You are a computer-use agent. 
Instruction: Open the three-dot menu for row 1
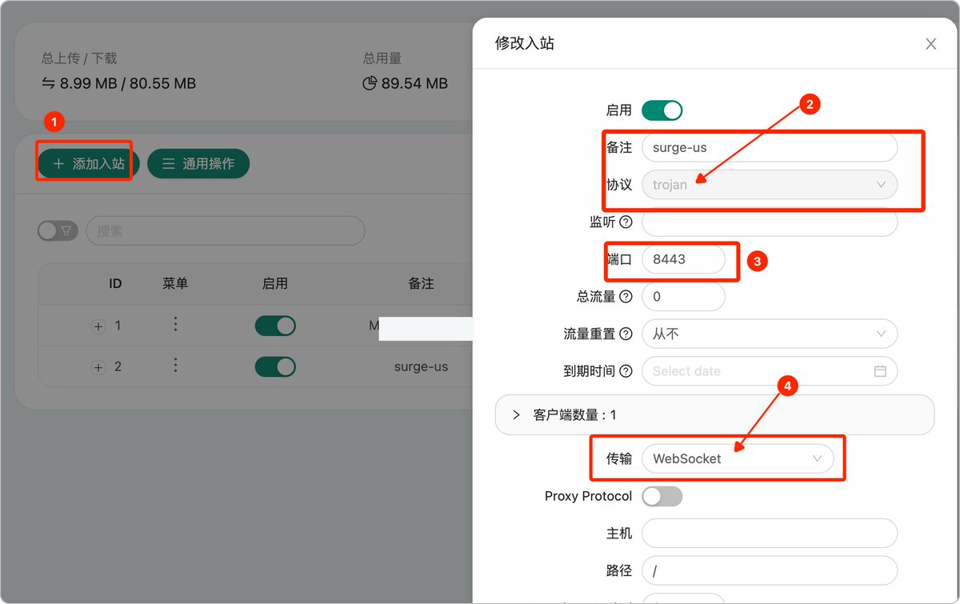(175, 324)
